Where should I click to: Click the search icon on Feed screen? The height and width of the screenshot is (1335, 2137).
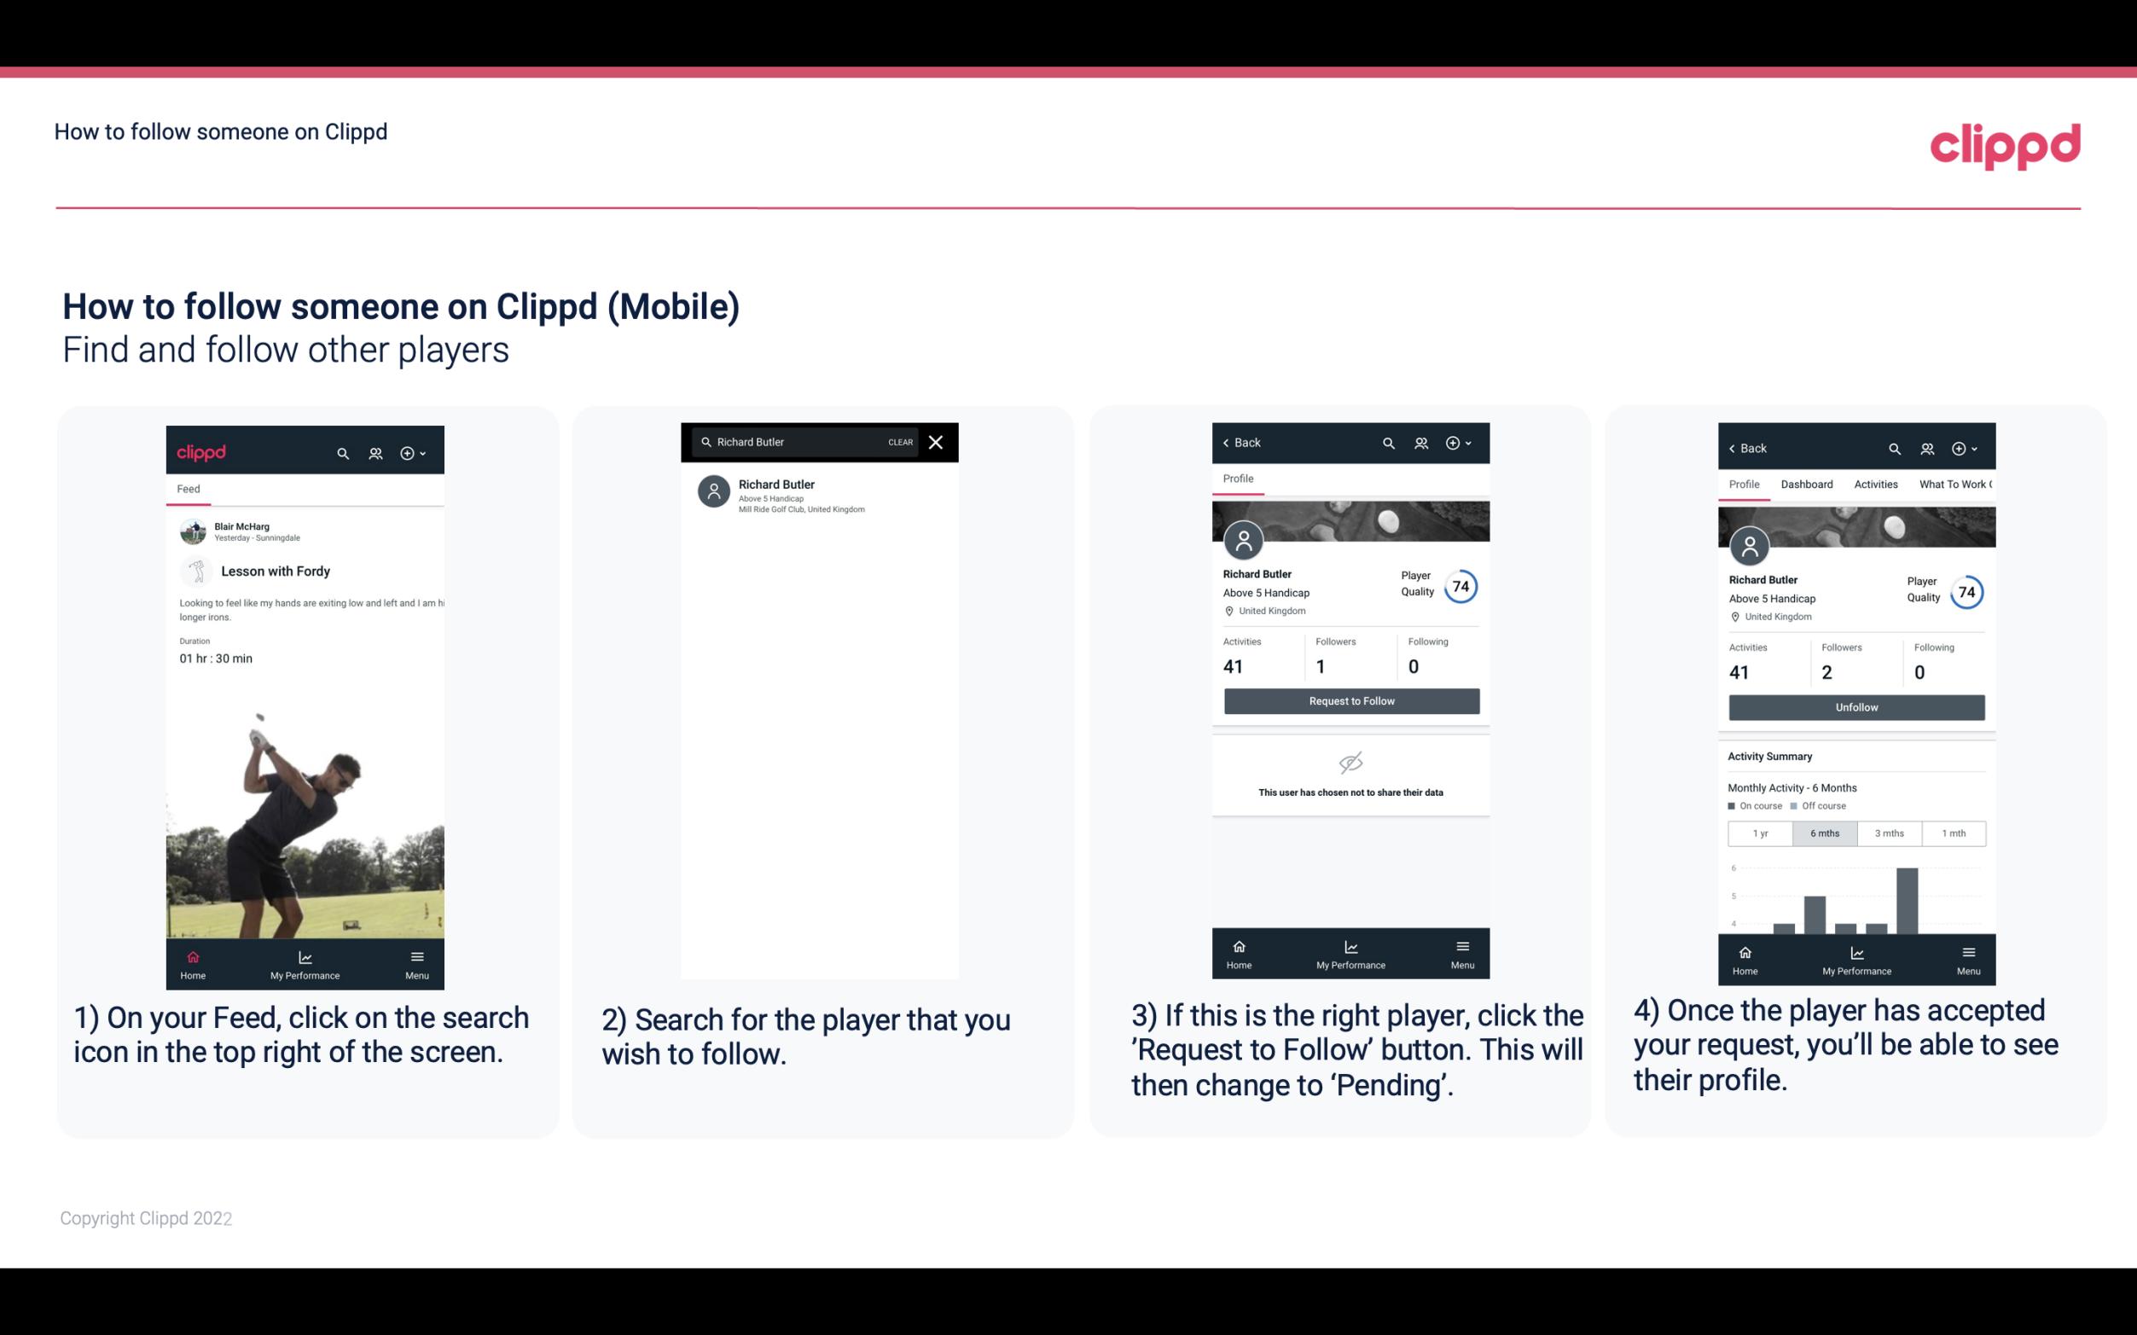click(343, 452)
